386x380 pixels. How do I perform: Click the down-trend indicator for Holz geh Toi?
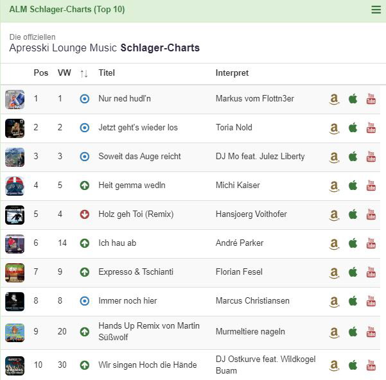click(84, 214)
